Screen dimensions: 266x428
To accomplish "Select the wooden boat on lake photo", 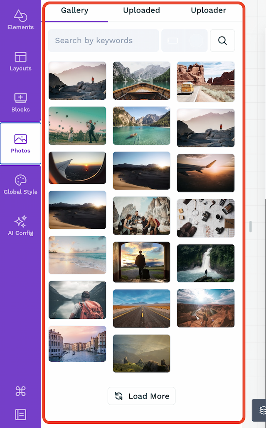I will click(142, 81).
